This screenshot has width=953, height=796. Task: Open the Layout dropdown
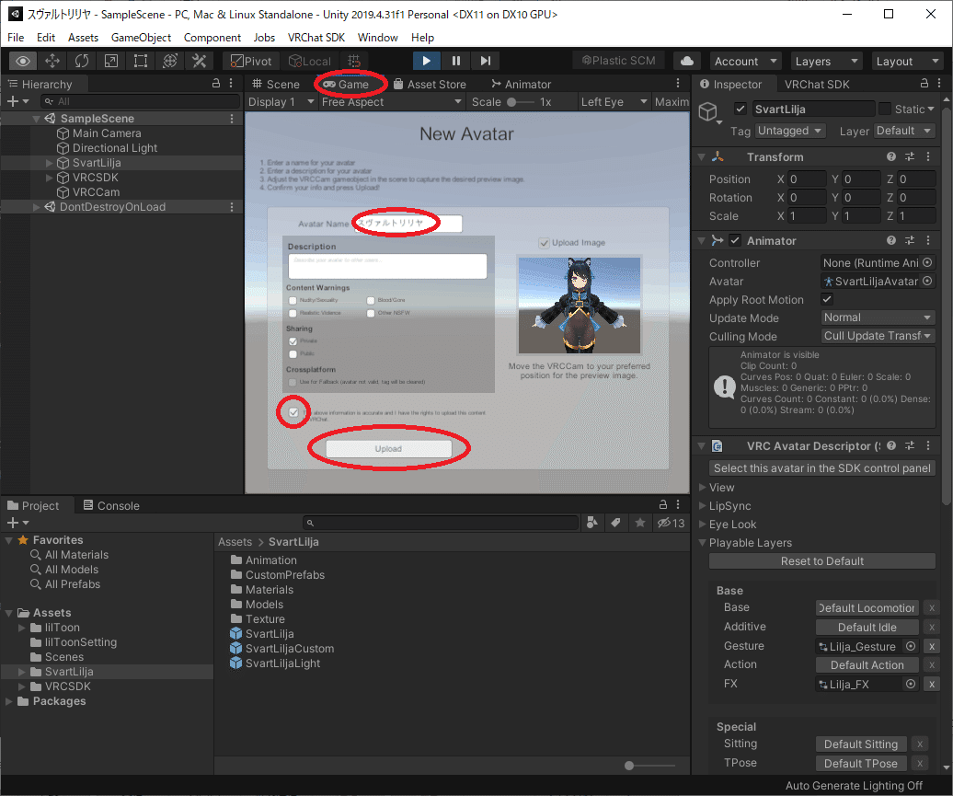pyautogui.click(x=907, y=61)
